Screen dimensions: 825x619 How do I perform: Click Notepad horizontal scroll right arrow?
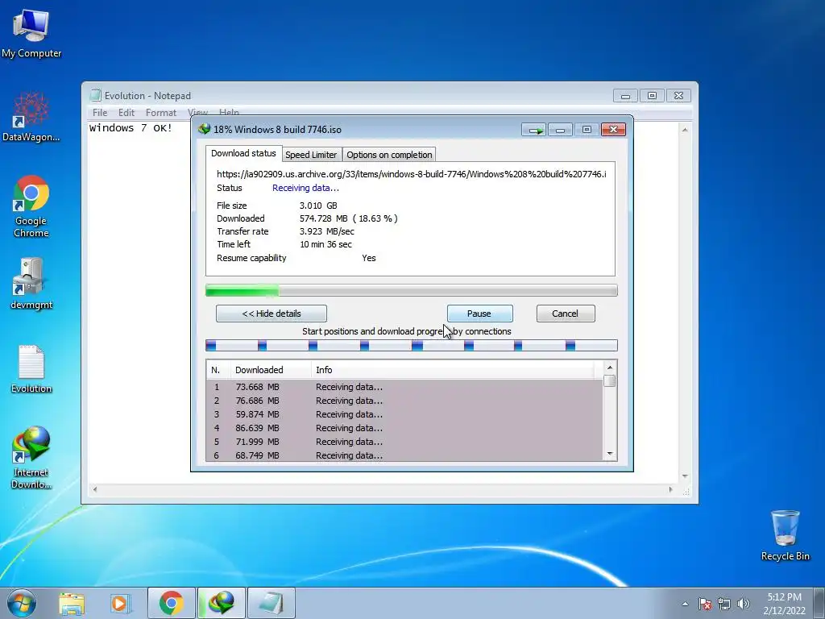[x=671, y=489]
